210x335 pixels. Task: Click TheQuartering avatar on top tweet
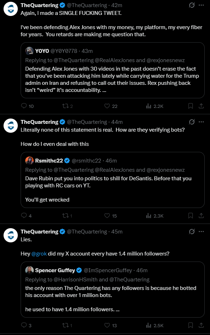tap(10, 9)
